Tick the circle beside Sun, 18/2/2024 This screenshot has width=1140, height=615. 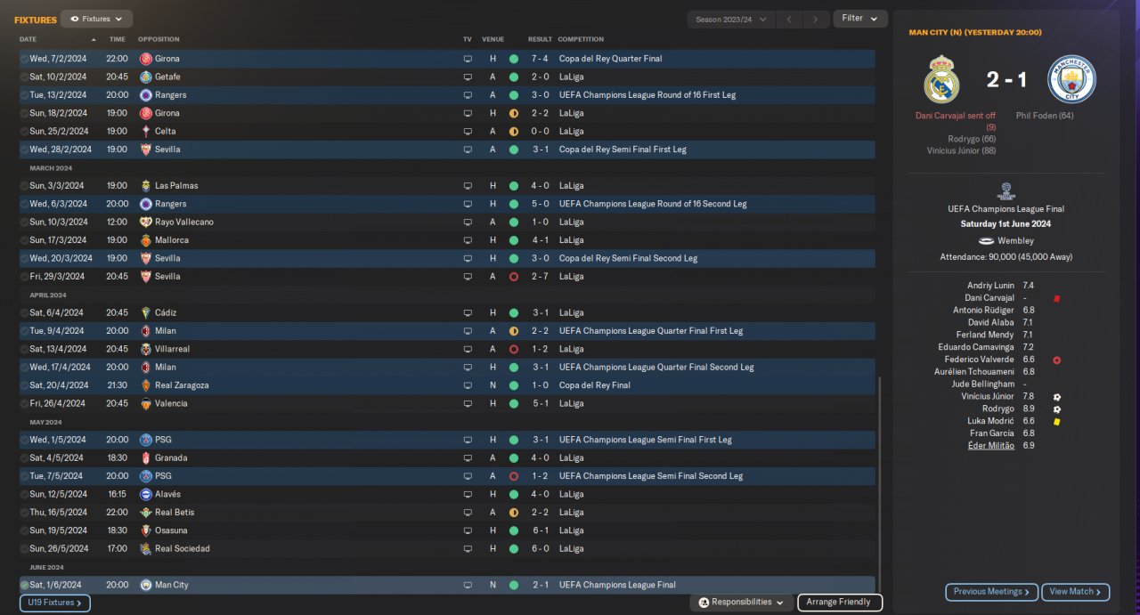[24, 113]
